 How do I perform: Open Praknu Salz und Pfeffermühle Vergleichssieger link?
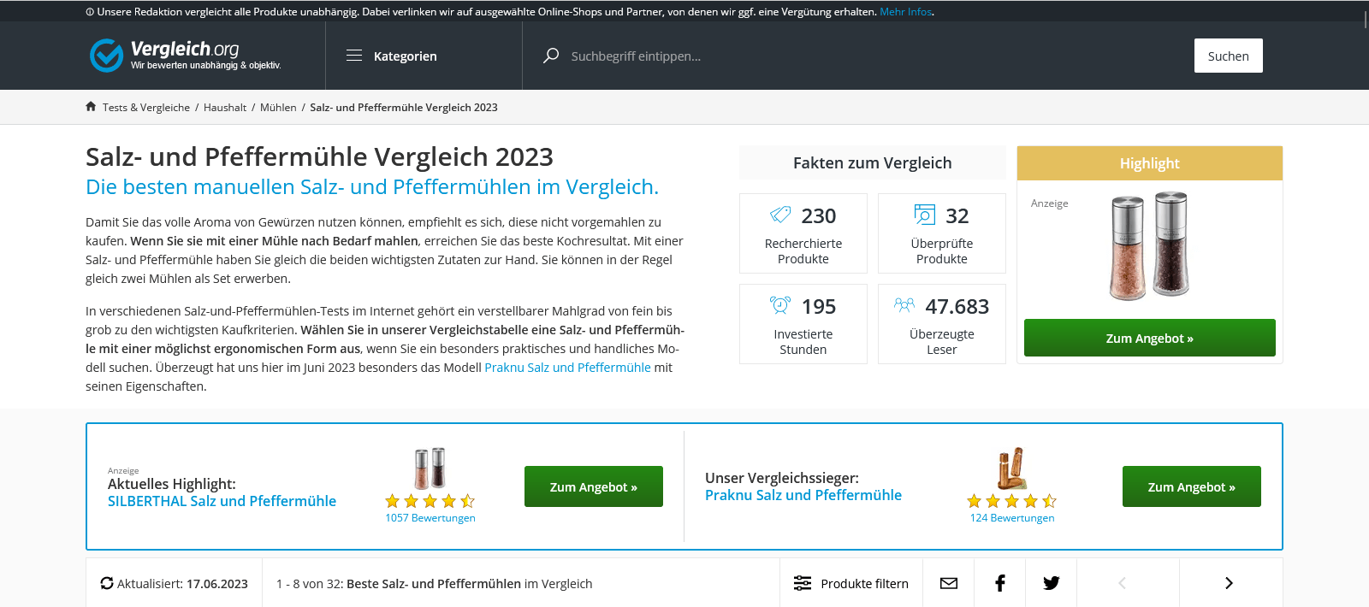click(x=803, y=495)
